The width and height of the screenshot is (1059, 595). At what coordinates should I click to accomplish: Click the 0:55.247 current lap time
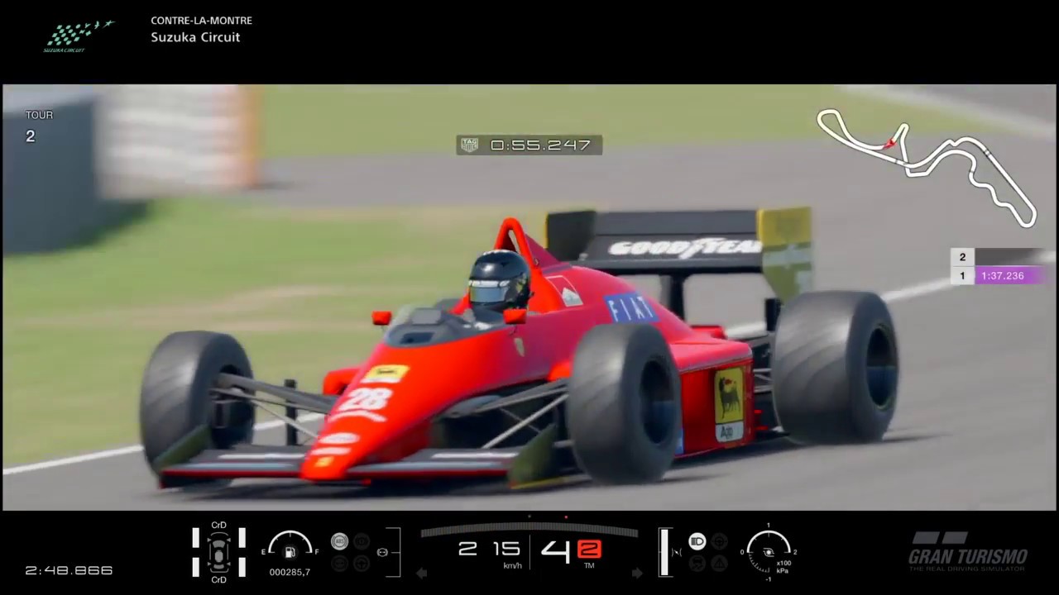(x=540, y=145)
